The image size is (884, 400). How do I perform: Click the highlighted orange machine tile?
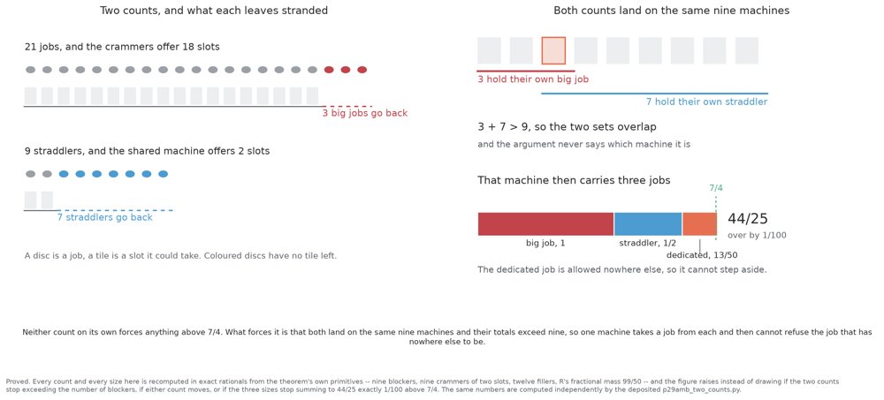tap(553, 50)
